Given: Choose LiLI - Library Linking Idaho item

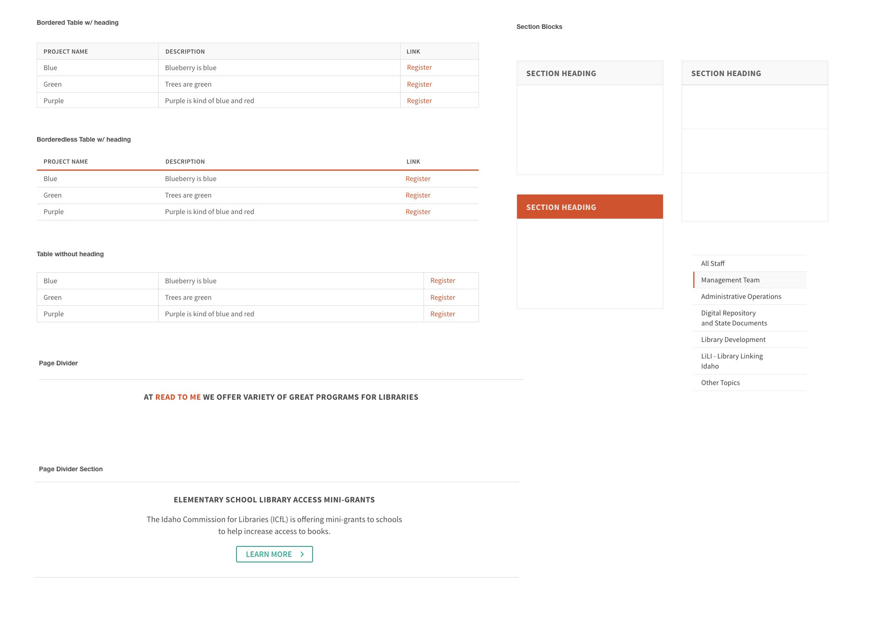Looking at the screenshot, I should tap(750, 361).
